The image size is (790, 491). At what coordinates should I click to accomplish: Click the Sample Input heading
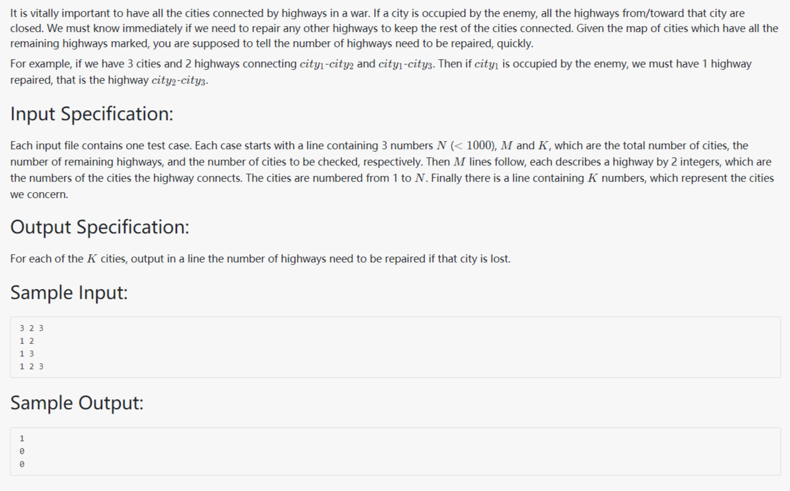69,292
